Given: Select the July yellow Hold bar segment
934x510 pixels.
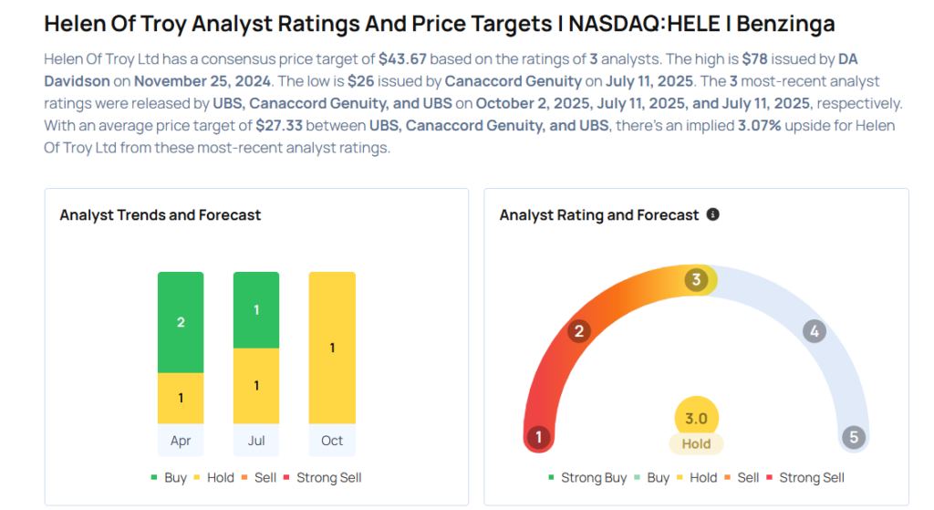Looking at the screenshot, I should [x=256, y=386].
